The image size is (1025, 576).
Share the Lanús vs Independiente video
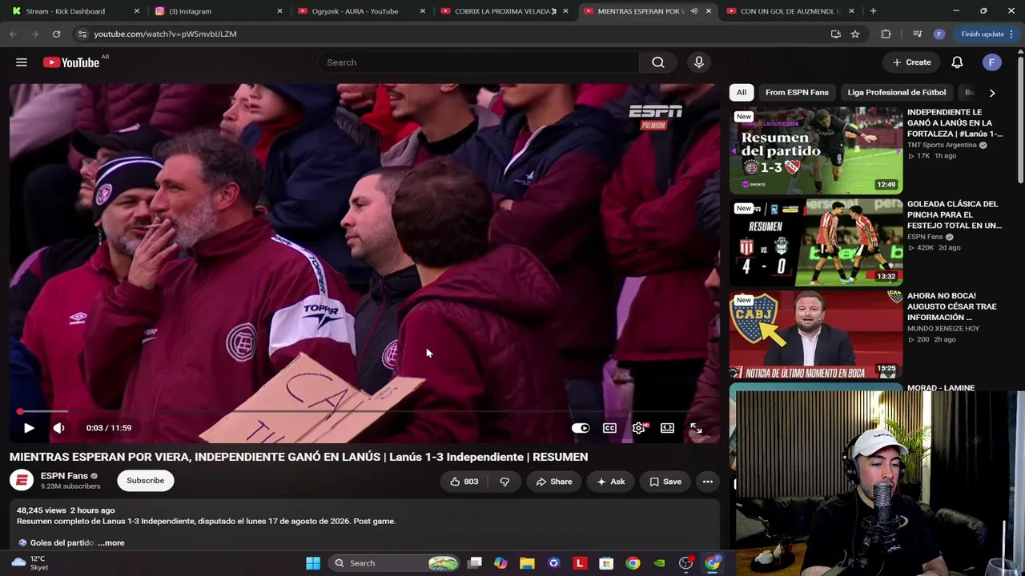tap(554, 482)
